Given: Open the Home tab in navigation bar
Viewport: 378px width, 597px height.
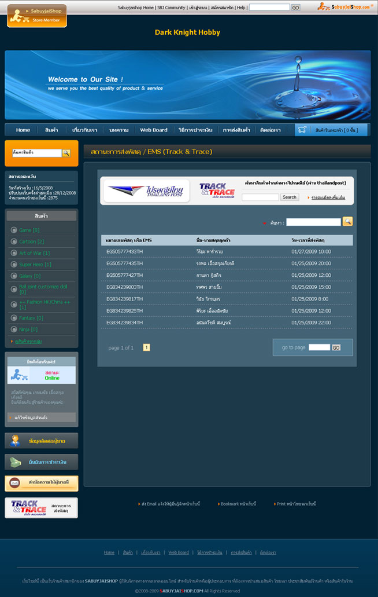Looking at the screenshot, I should (x=23, y=130).
